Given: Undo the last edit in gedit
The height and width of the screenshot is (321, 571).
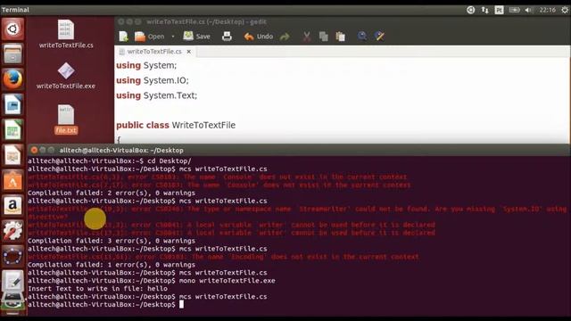Looking at the screenshot, I should 259,37.
